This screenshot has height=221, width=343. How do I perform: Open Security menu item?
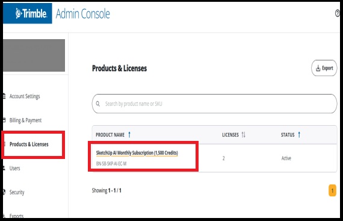[x=17, y=192]
